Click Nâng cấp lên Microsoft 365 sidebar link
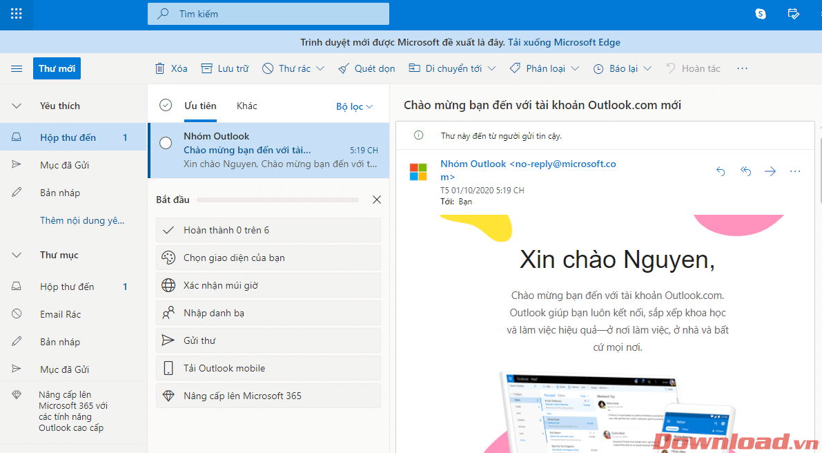The width and height of the screenshot is (822, 453). click(x=73, y=411)
